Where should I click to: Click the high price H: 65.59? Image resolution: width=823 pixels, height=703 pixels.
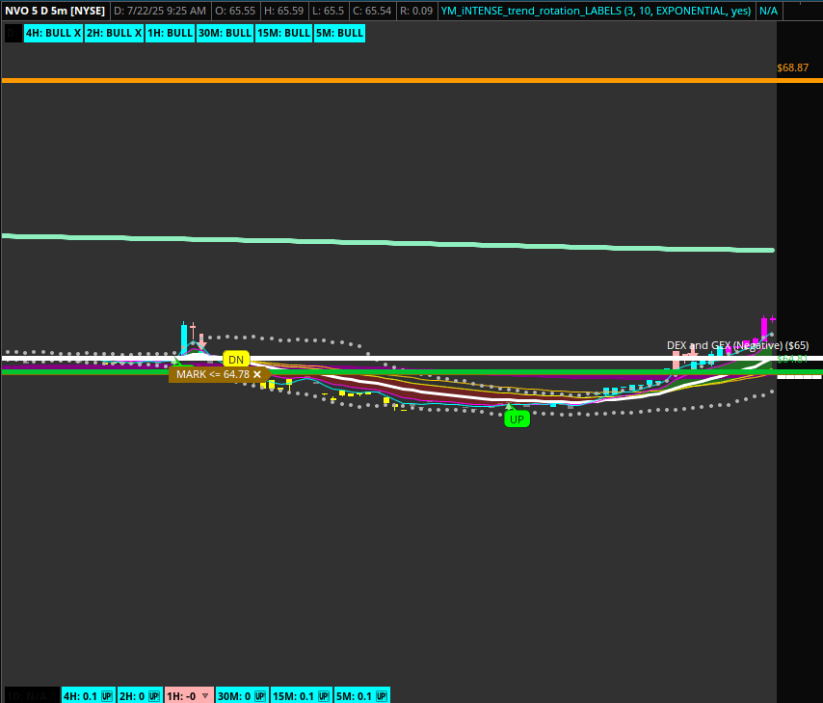284,11
